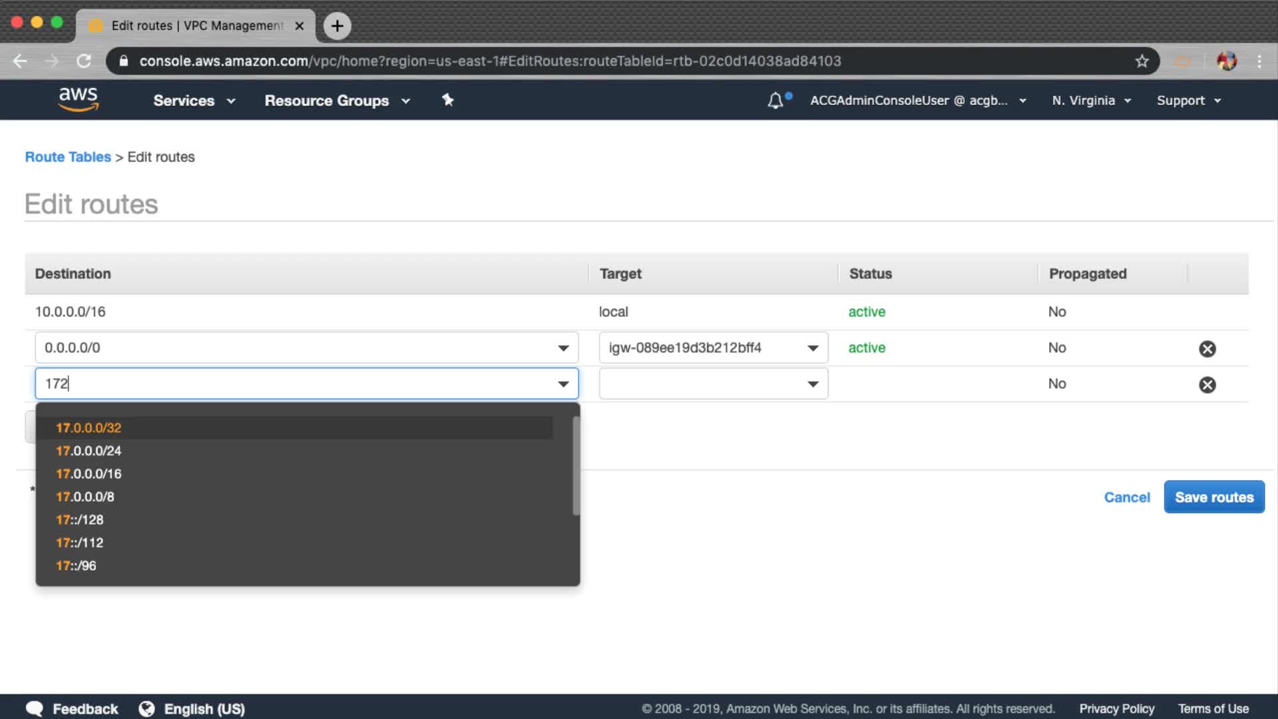Open new browser tab with plus button

coord(337,26)
